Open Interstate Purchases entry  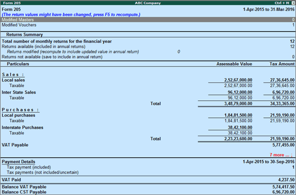(x=148, y=127)
